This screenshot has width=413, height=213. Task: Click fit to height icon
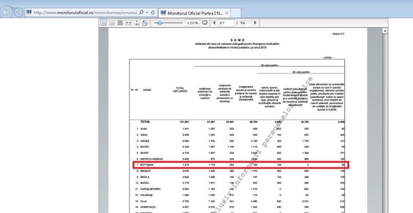136,23
